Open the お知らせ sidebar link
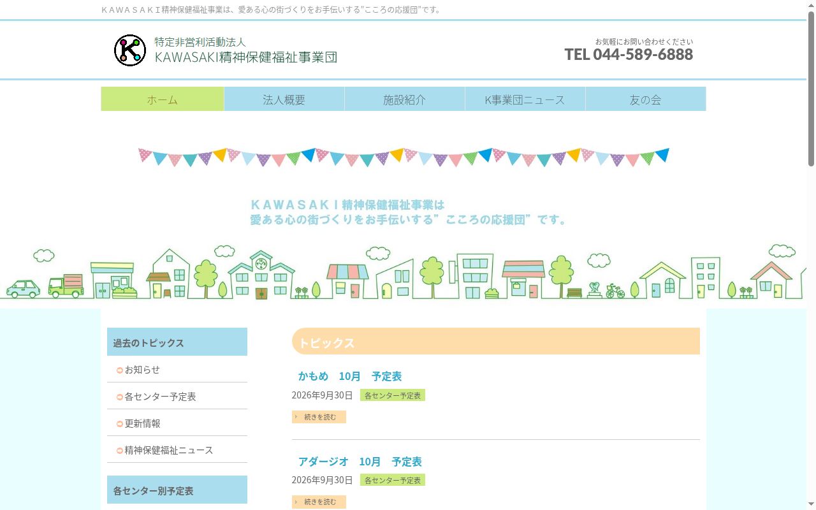816x510 pixels. coord(142,370)
